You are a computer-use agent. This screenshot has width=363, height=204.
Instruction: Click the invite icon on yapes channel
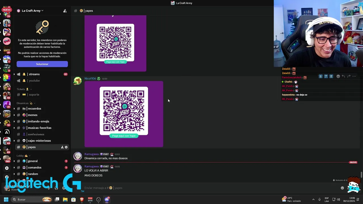click(62, 147)
